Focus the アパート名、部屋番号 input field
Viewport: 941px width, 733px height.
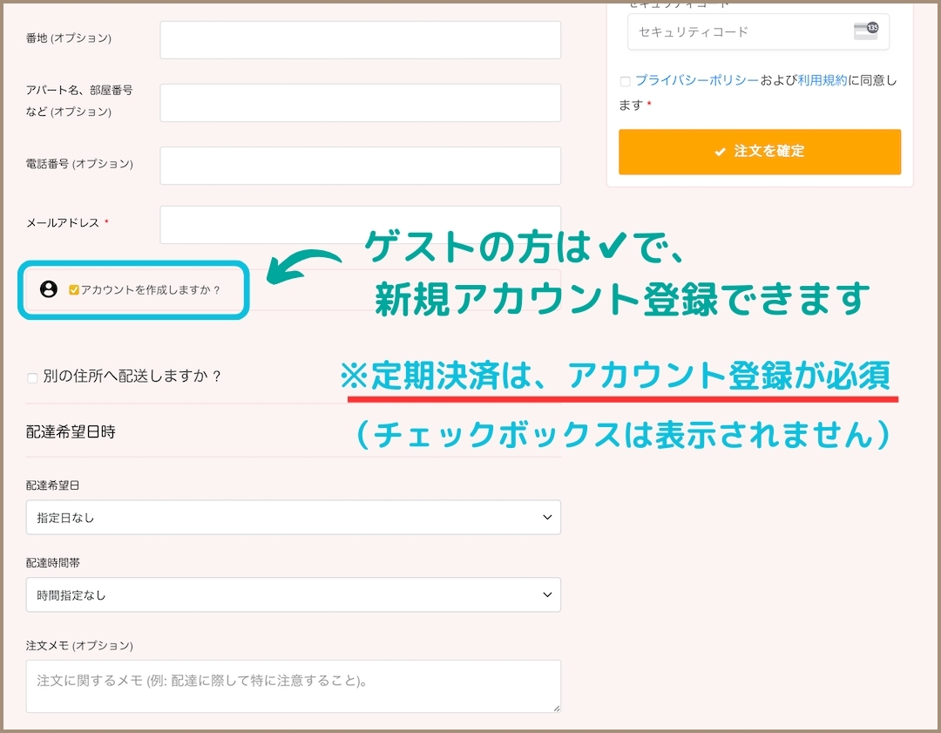pyautogui.click(x=360, y=103)
